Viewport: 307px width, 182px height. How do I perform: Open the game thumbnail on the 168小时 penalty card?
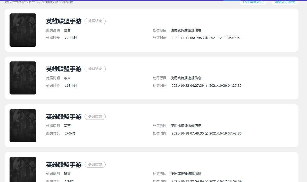pos(23,78)
